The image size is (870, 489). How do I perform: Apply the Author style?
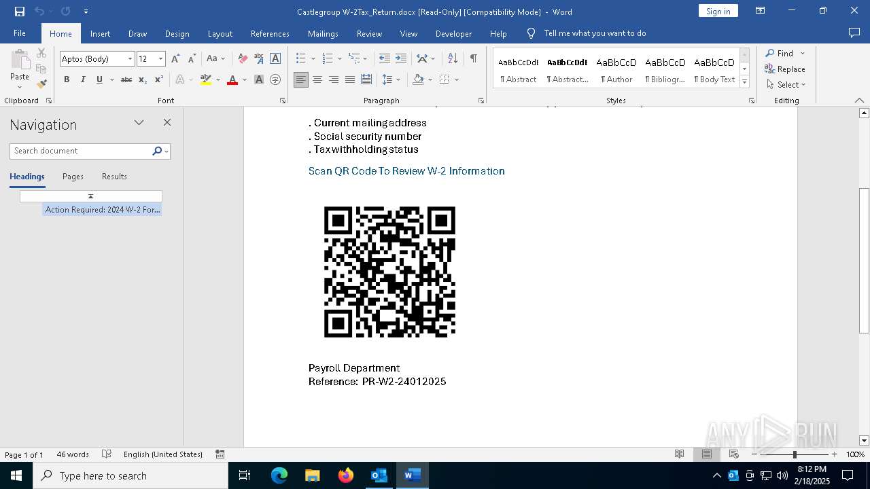616,69
